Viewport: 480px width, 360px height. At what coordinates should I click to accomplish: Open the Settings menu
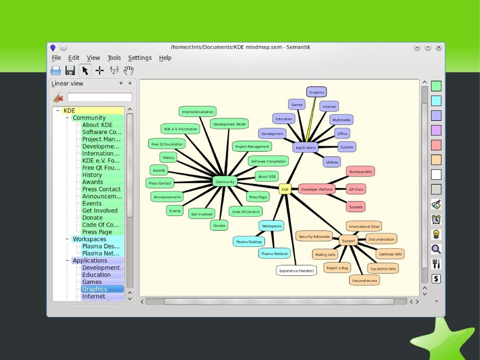coord(140,58)
